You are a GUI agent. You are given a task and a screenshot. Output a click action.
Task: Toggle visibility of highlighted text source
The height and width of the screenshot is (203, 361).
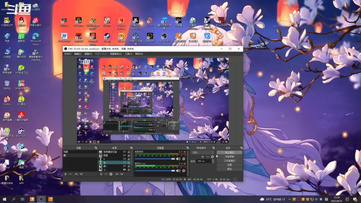coord(125,162)
